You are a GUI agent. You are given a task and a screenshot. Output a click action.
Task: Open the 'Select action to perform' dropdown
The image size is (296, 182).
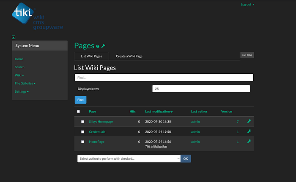tap(129, 158)
